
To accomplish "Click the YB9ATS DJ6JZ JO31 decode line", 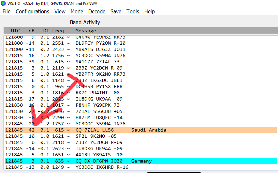I will 100,49.
